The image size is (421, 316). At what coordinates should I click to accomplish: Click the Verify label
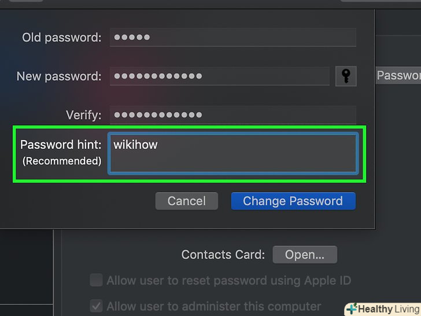tap(84, 115)
